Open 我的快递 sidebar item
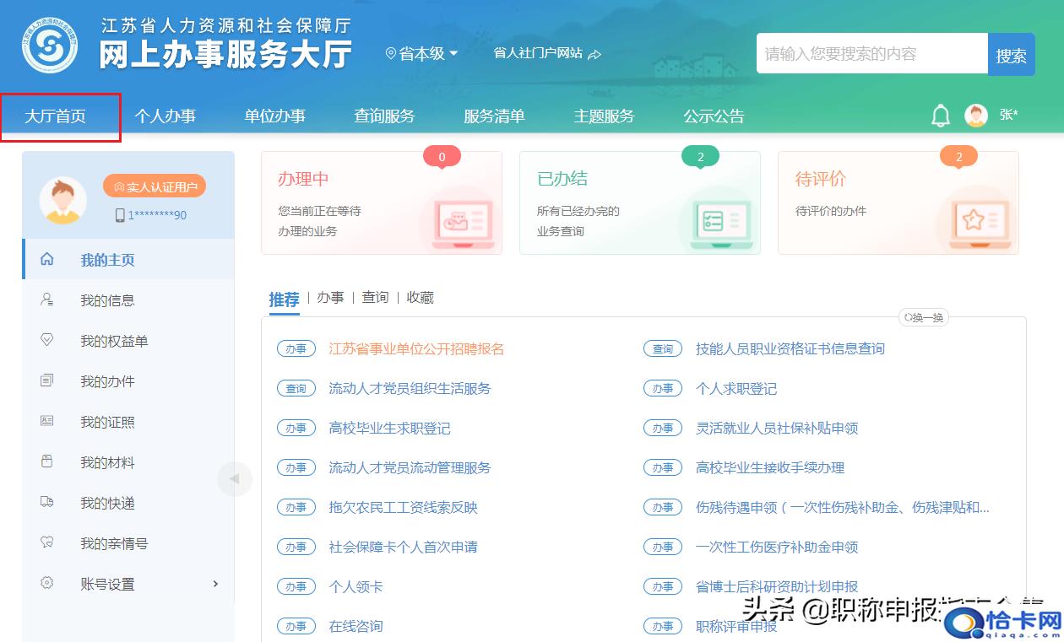The height and width of the screenshot is (642, 1064). [x=106, y=503]
